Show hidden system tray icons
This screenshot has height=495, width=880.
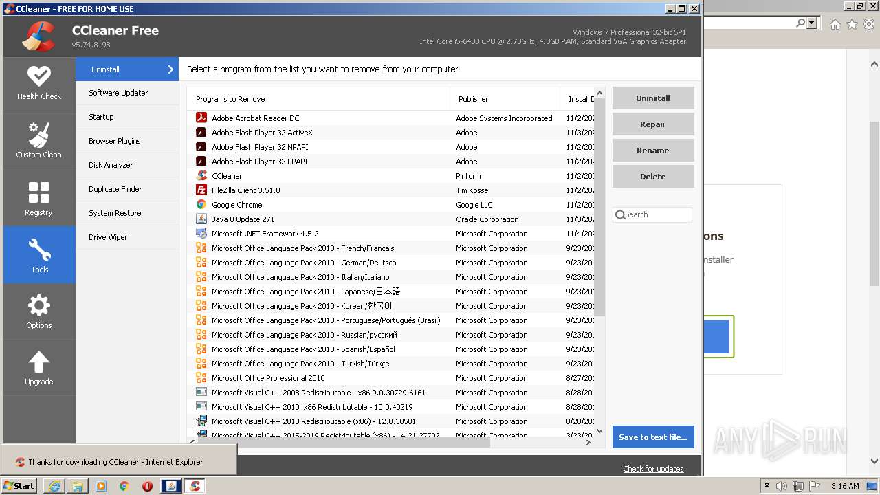click(x=767, y=485)
